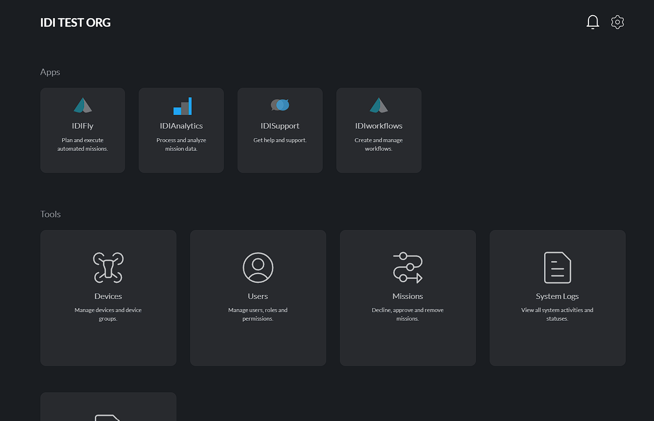Click the IDI TEST ORG heading
Screen dimensions: 654x421
click(x=76, y=23)
